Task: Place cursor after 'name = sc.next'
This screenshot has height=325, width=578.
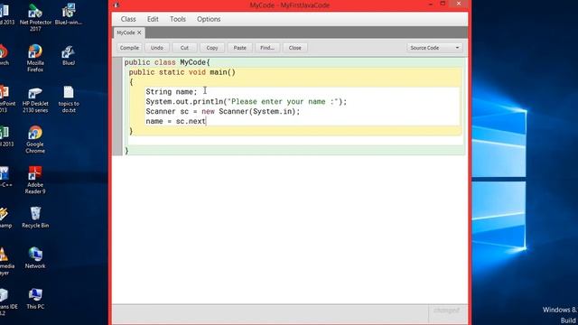Action: [x=206, y=121]
